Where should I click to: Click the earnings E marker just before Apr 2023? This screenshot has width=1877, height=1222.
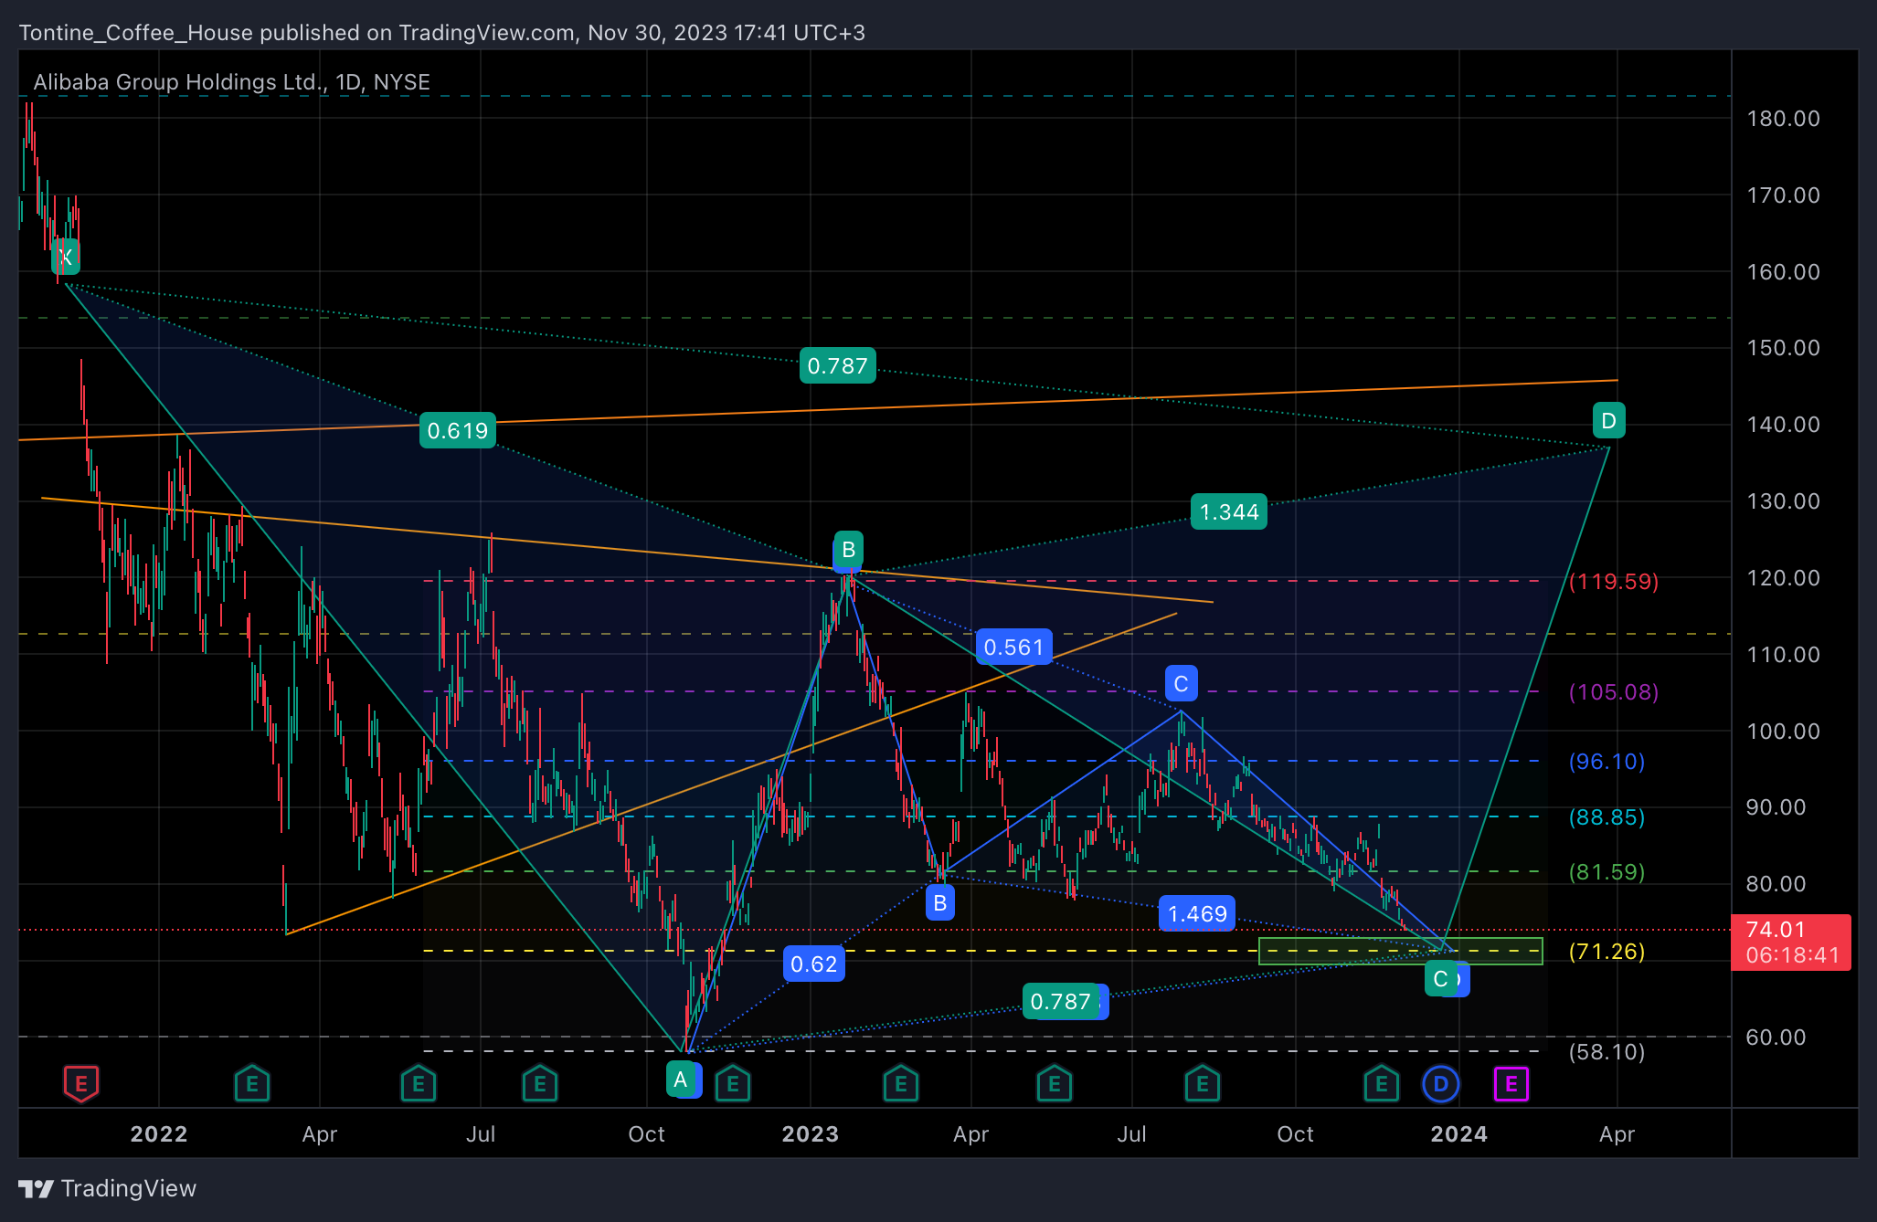tap(901, 1084)
